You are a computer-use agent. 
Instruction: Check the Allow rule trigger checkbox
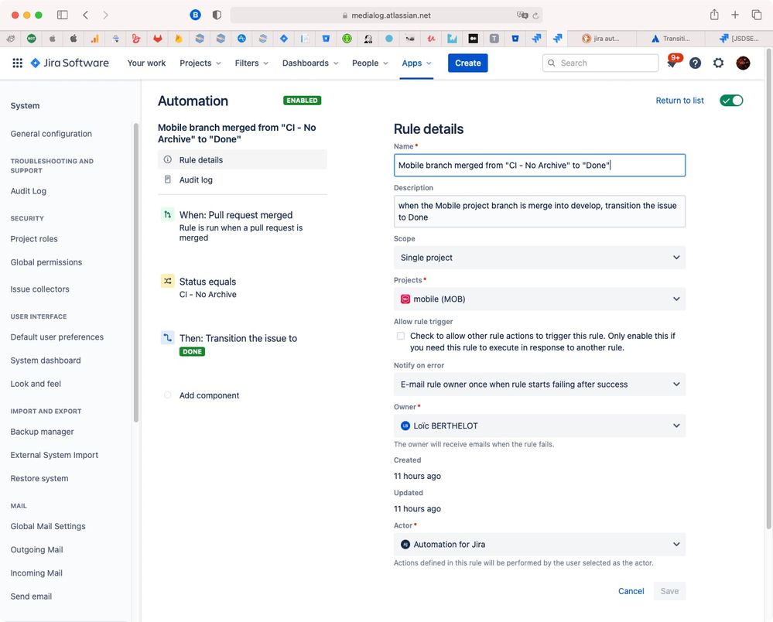click(x=401, y=336)
